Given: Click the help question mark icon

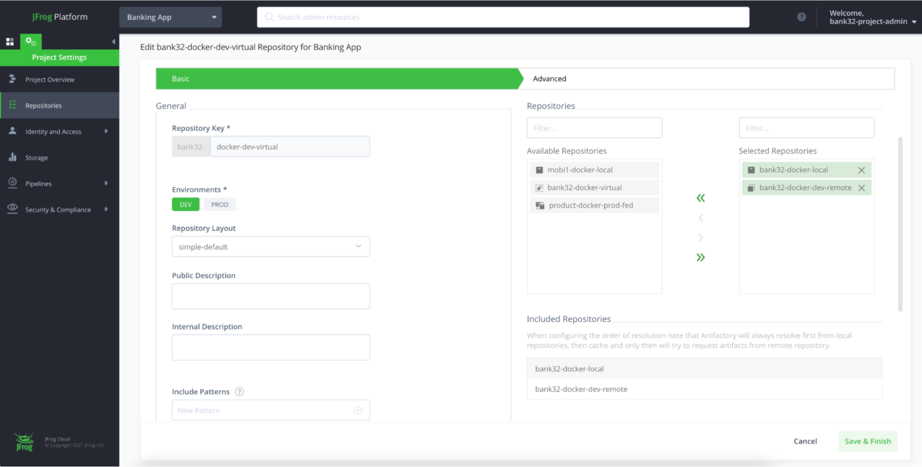Looking at the screenshot, I should (801, 17).
